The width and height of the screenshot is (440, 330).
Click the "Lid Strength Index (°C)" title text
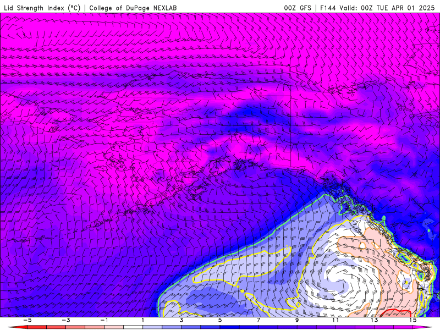(x=42, y=8)
